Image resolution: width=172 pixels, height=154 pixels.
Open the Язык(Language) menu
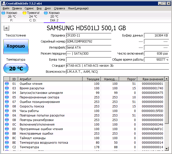point(78,8)
